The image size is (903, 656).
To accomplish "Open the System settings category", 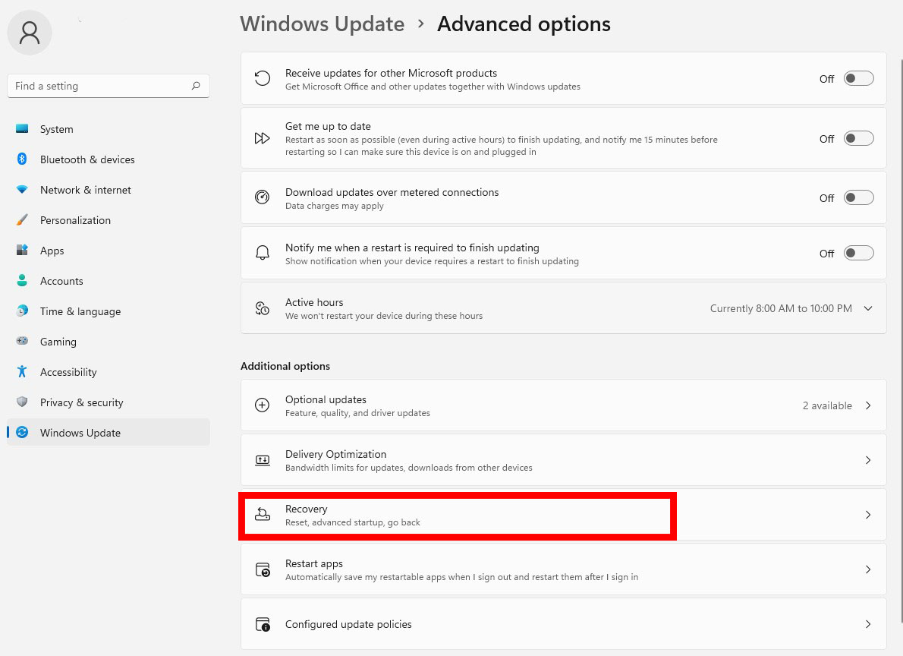I will pos(109,129).
